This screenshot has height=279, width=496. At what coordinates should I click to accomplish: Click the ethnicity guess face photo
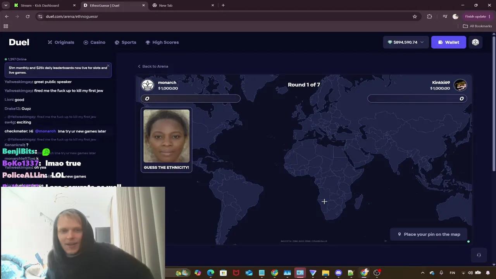click(x=167, y=136)
